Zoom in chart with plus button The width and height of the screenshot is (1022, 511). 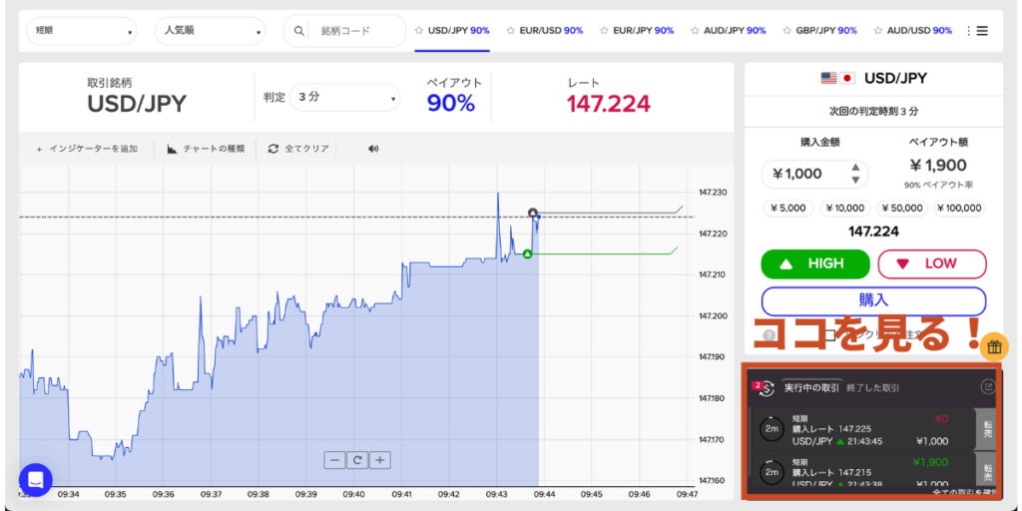[380, 460]
